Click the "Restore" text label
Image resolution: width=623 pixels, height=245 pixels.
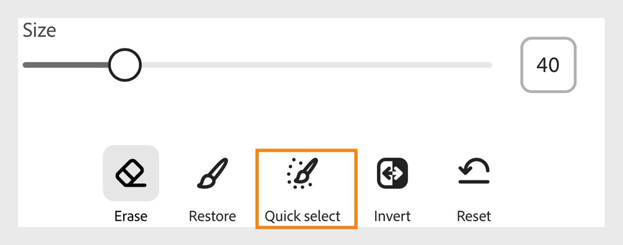212,216
